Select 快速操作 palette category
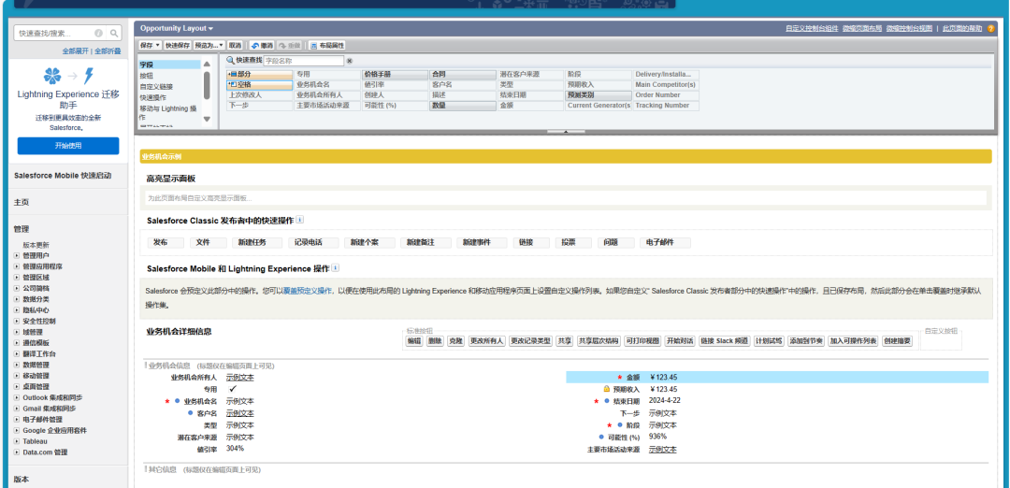The height and width of the screenshot is (488, 1010). (x=152, y=98)
